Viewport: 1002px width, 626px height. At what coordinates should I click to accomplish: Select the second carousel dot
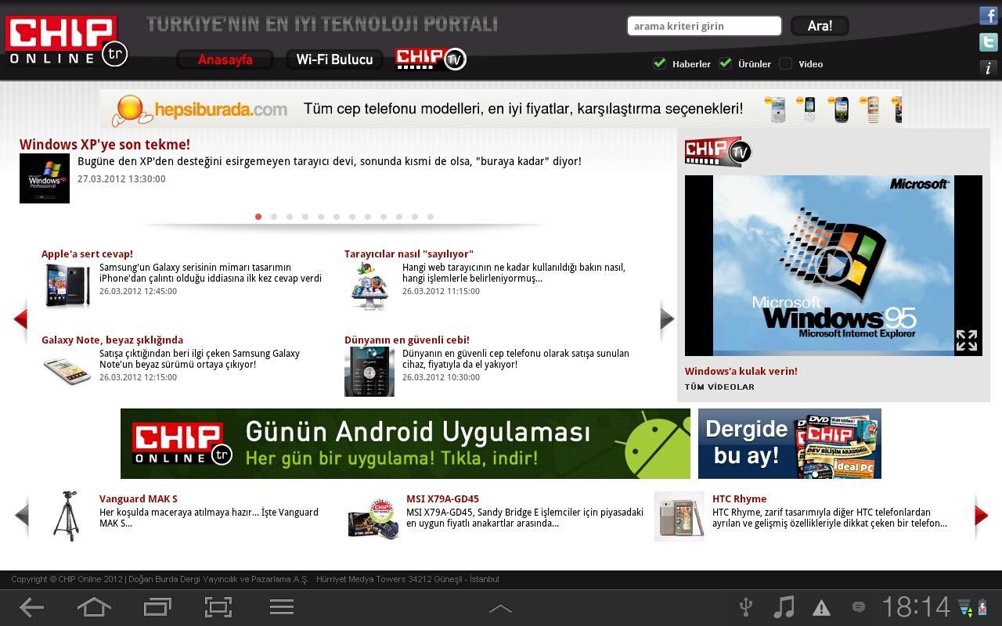click(274, 217)
